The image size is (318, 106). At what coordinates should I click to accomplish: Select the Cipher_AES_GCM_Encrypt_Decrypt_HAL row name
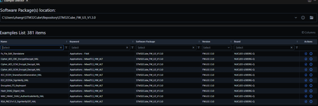[x=21, y=70]
